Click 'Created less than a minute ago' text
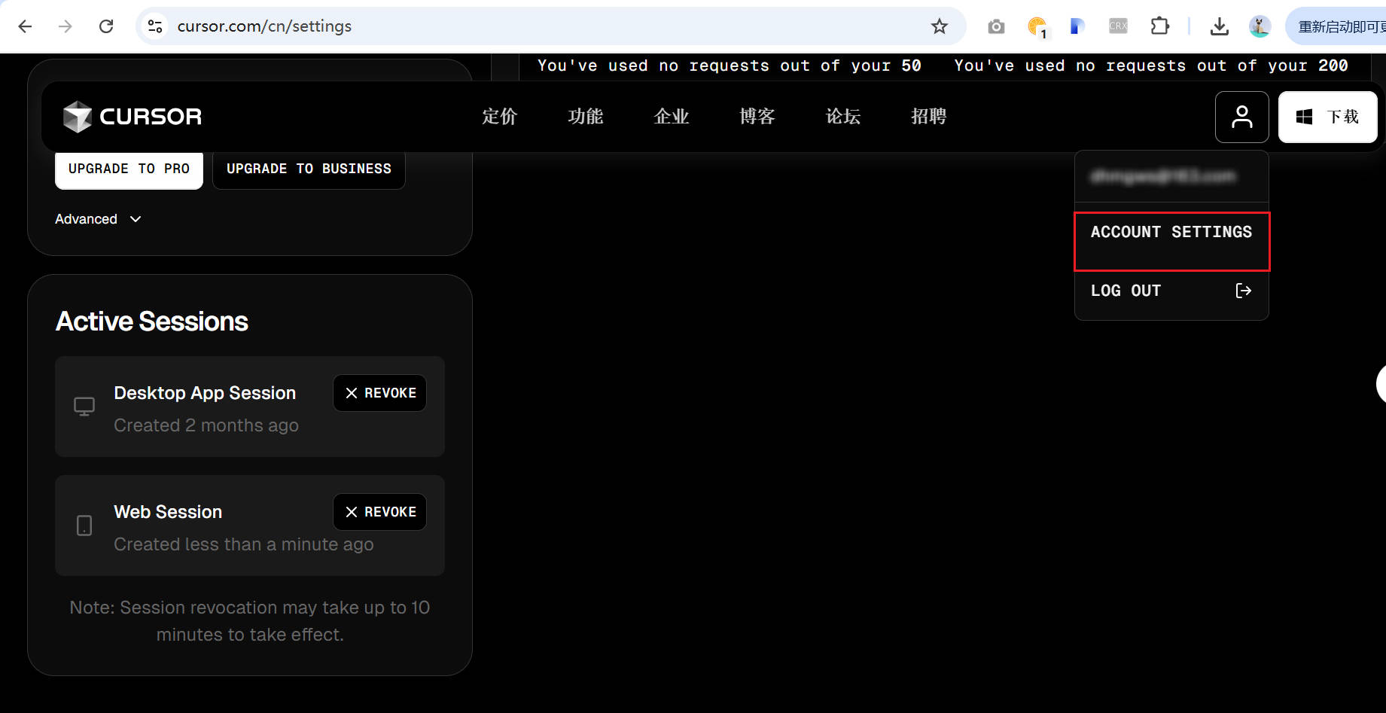1386x713 pixels. coord(244,544)
